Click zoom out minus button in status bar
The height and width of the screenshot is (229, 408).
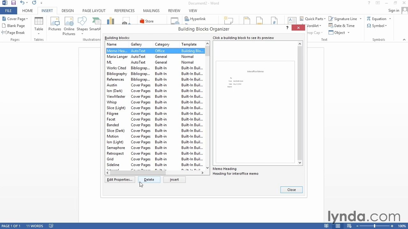click(x=357, y=226)
